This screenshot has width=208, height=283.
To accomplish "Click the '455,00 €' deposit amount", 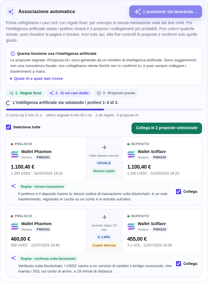I will [137, 239].
